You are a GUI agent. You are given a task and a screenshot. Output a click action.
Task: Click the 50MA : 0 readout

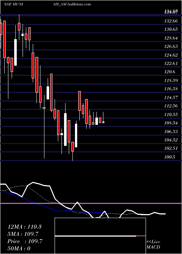19,248
